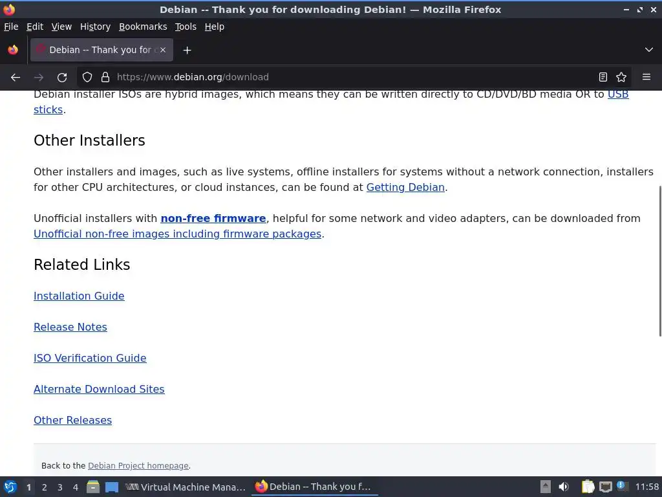The height and width of the screenshot is (497, 662).
Task: Go to the Debian Project homepage link
Action: click(138, 466)
